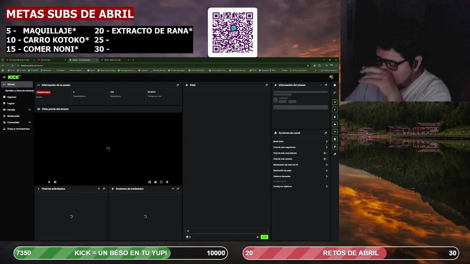
Task: Toggle wrench stream info widget in right sidebar
Action: click(335, 147)
